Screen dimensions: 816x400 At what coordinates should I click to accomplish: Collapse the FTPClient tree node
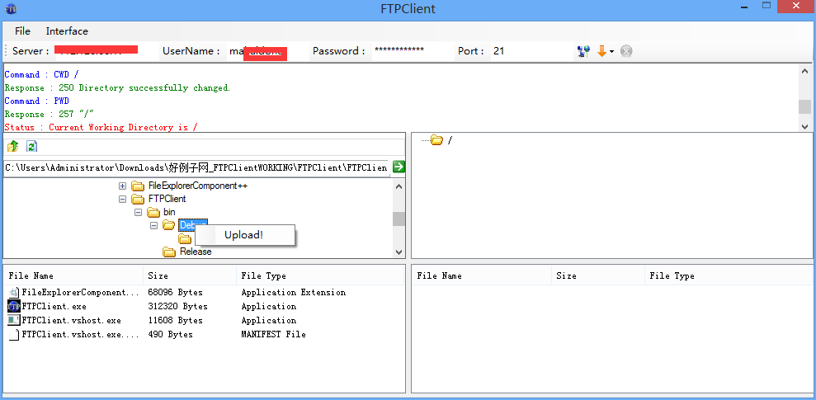pos(122,199)
